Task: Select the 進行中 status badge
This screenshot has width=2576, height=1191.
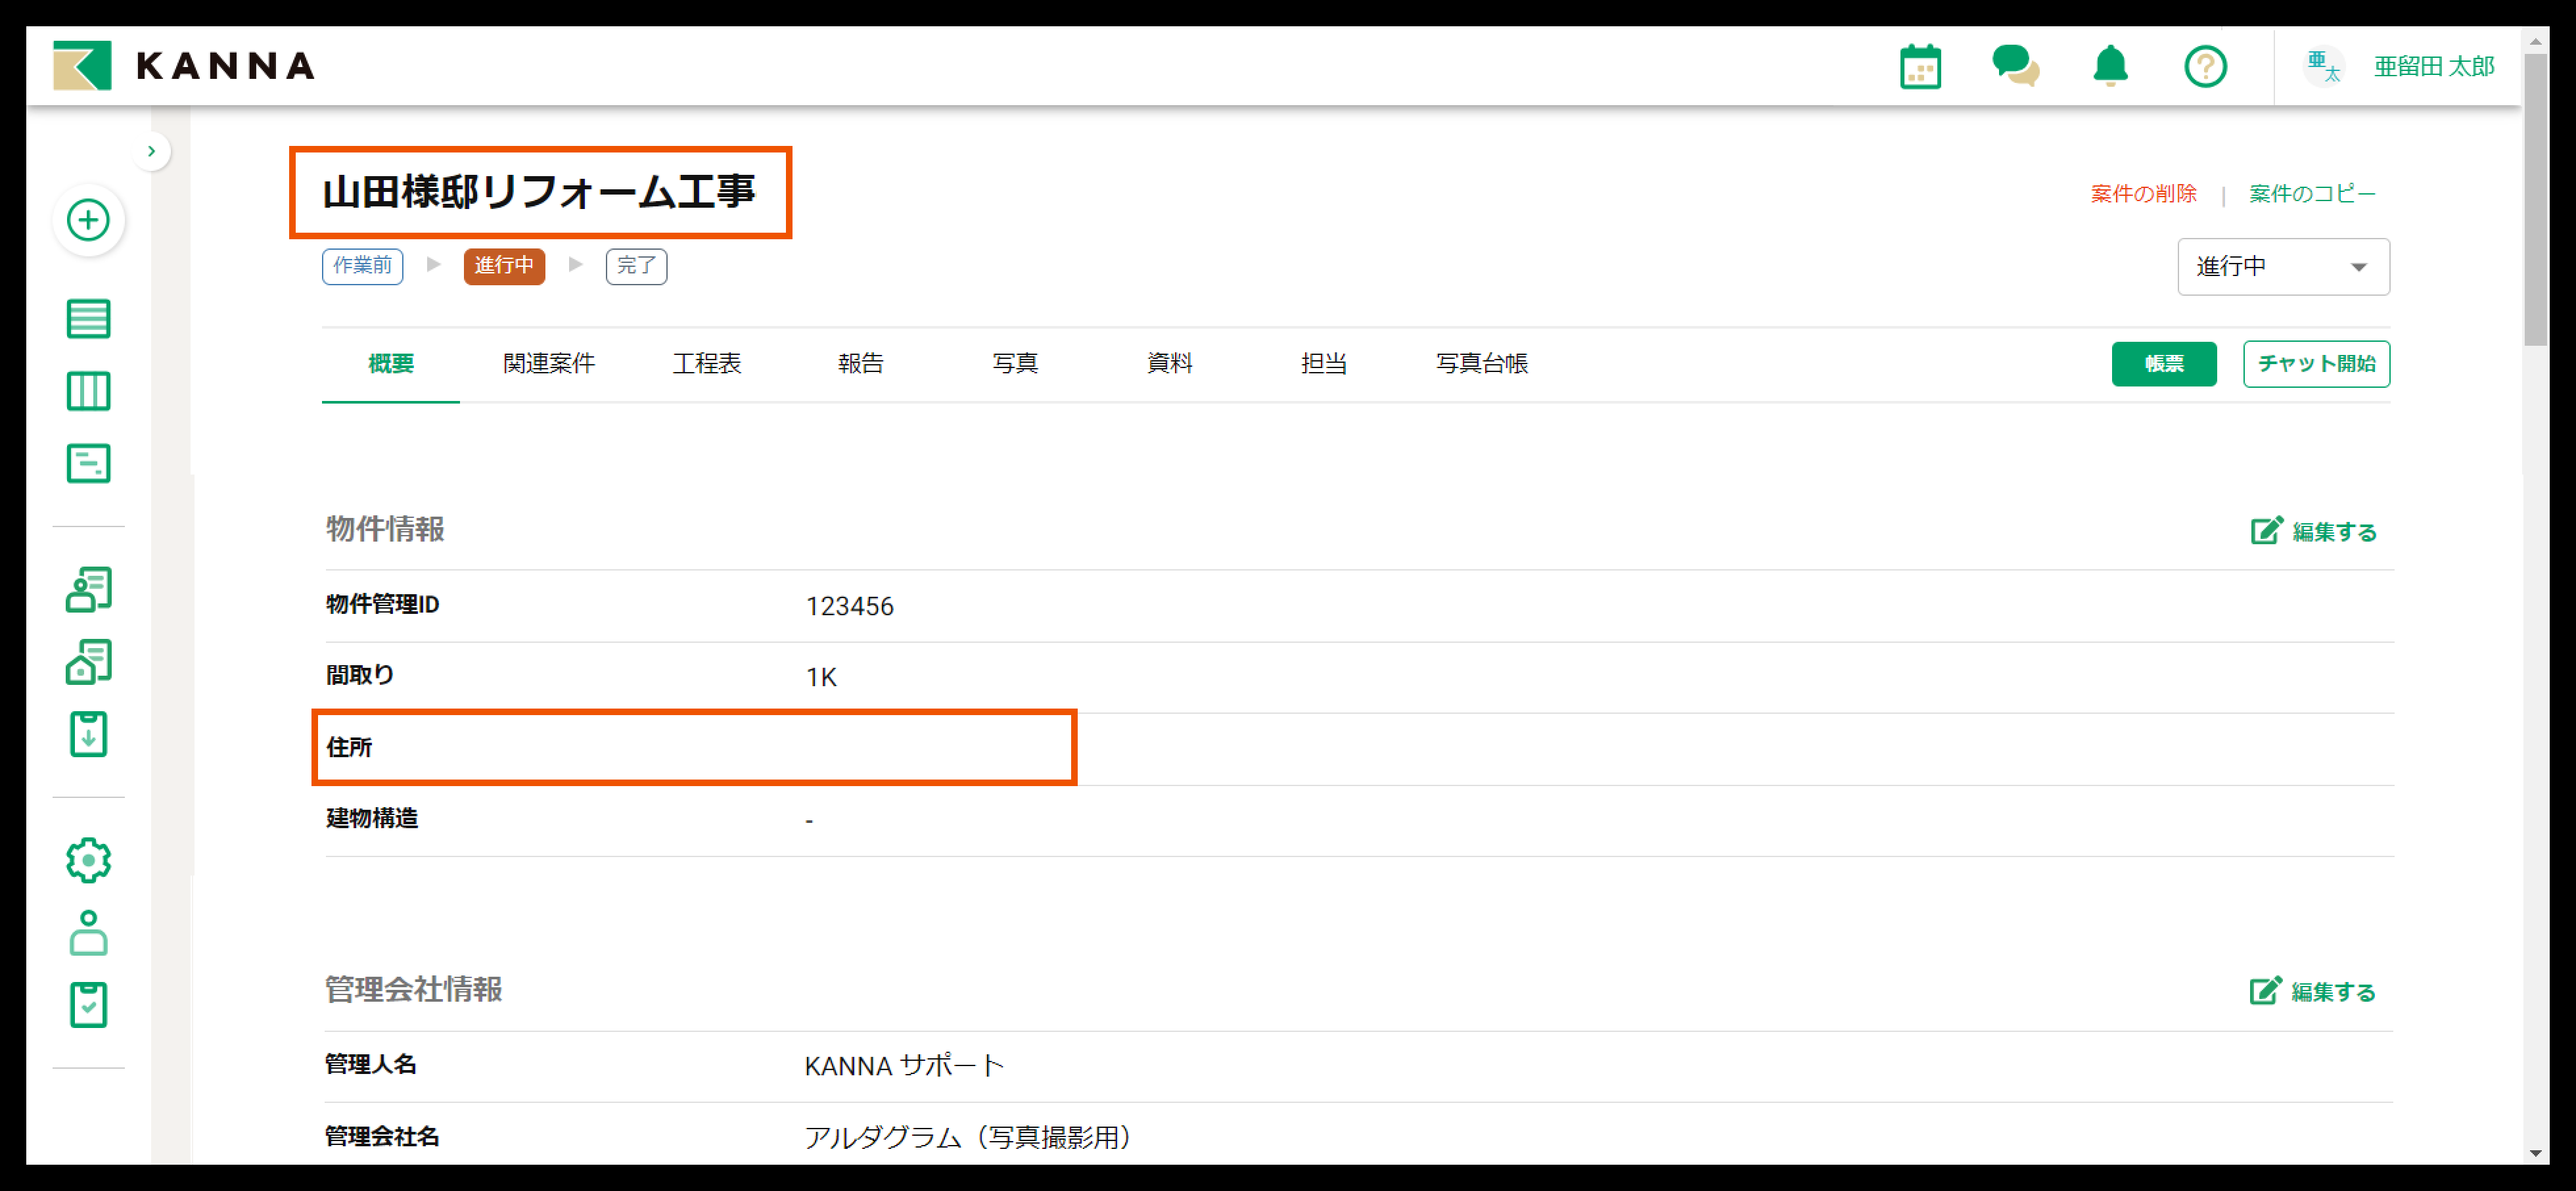Action: pyautogui.click(x=504, y=266)
